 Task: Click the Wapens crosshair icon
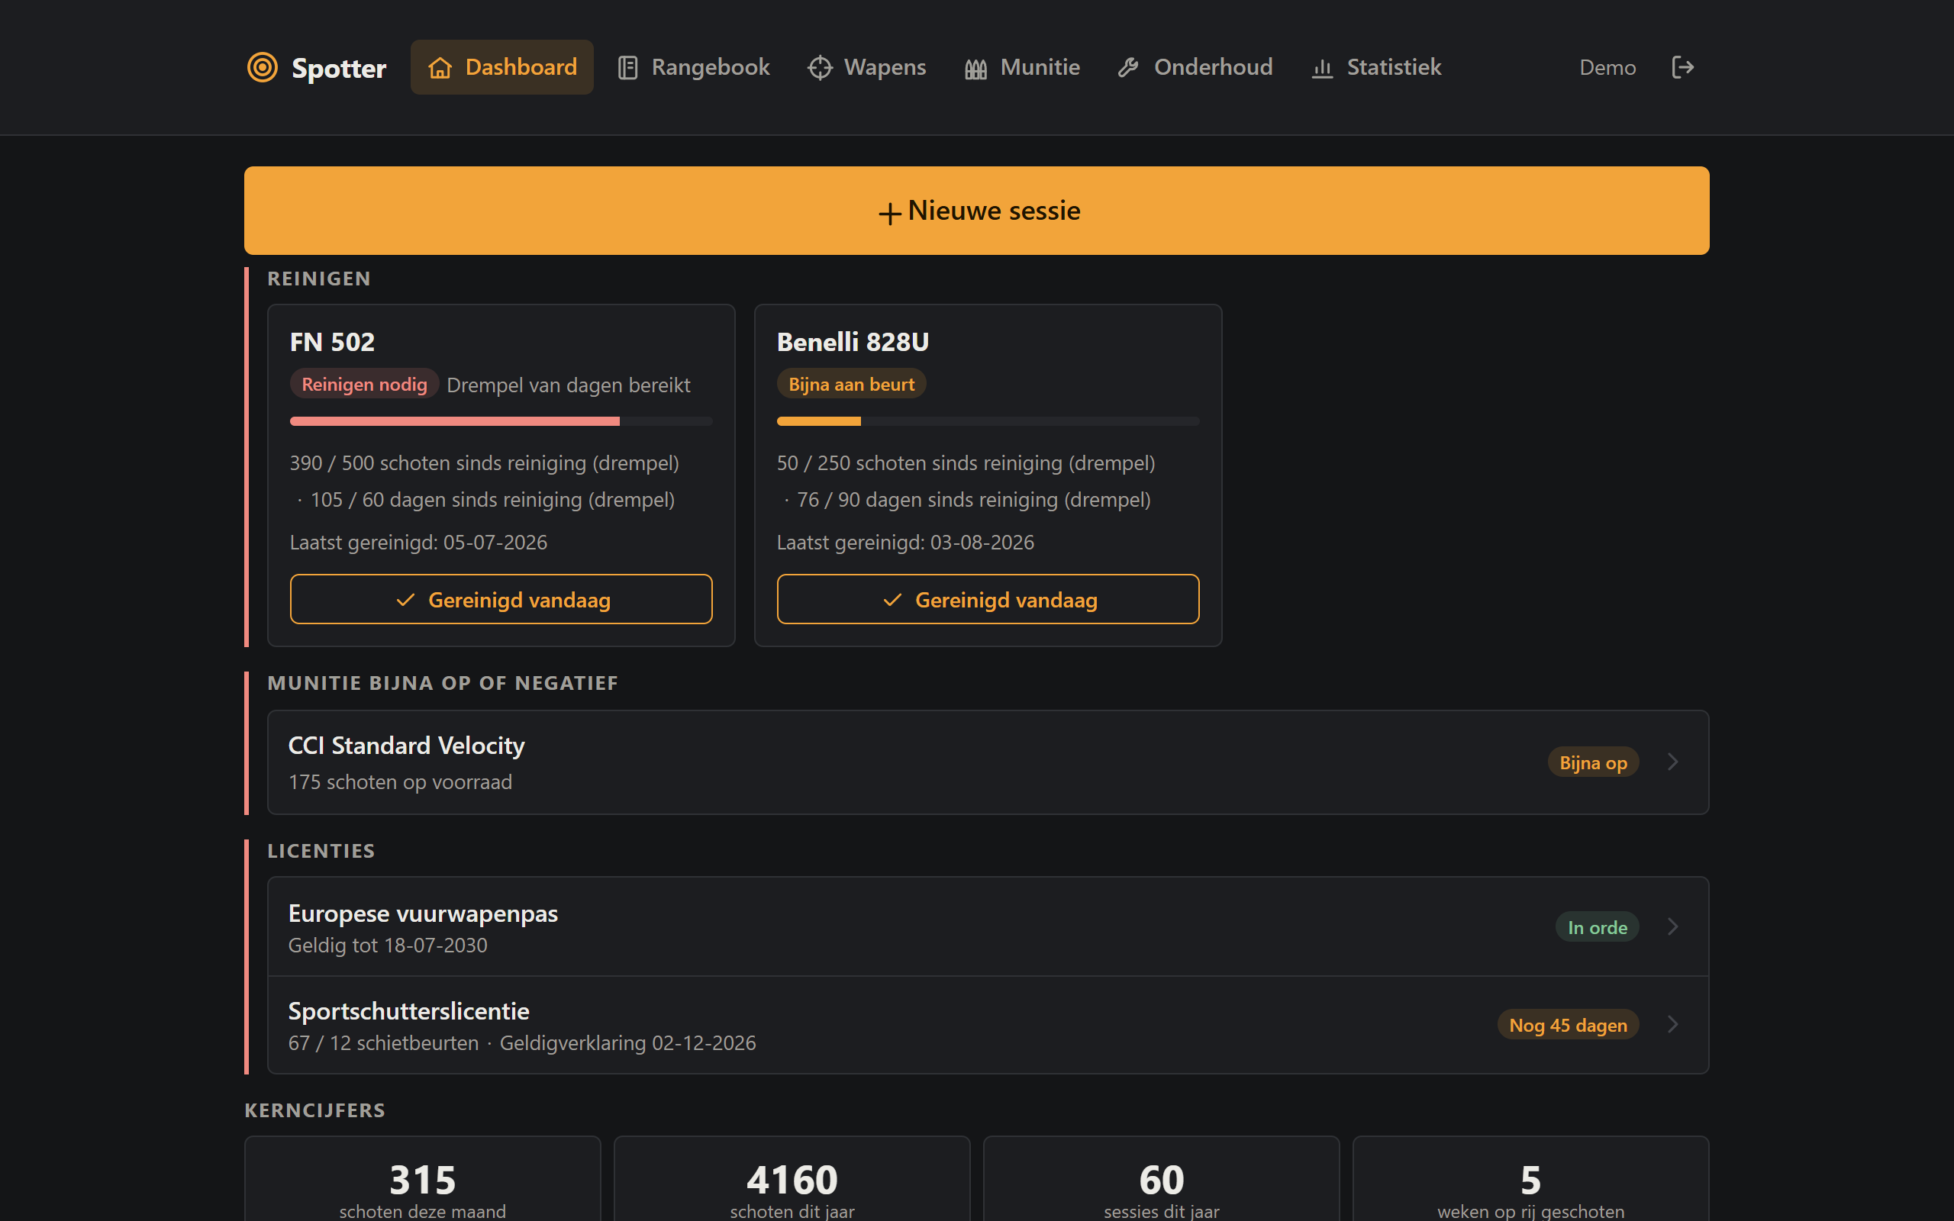[820, 68]
